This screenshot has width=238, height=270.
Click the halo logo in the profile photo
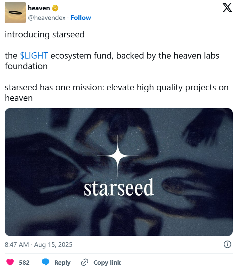coord(15,13)
